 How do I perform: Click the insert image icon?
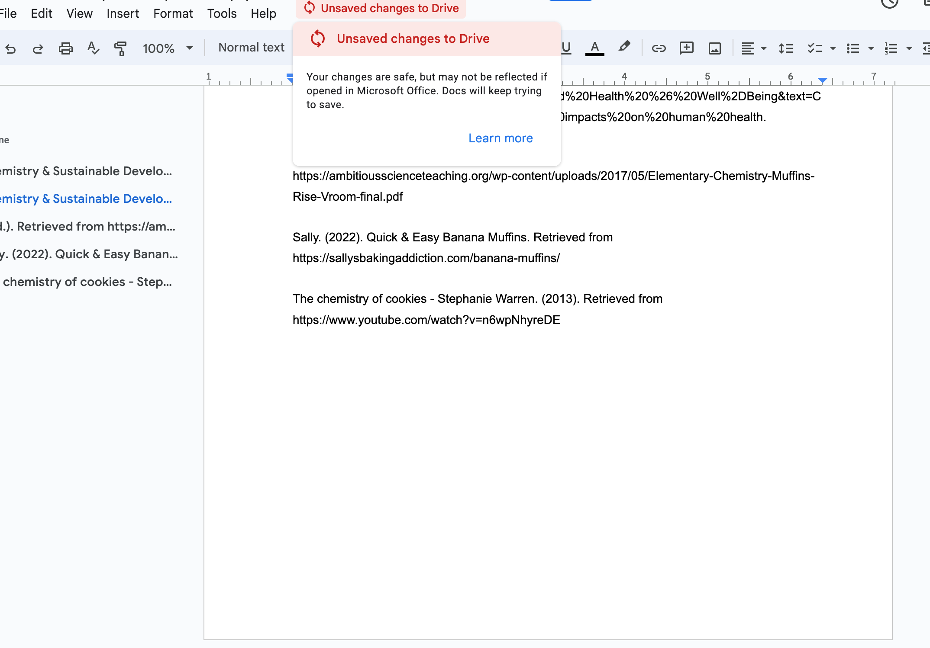pos(714,48)
